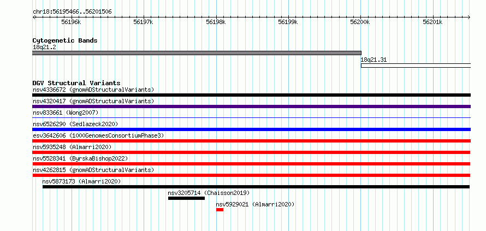The width and height of the screenshot is (486, 231).
Task: Click the 56196k ruler tick label
Action: pyautogui.click(x=72, y=22)
